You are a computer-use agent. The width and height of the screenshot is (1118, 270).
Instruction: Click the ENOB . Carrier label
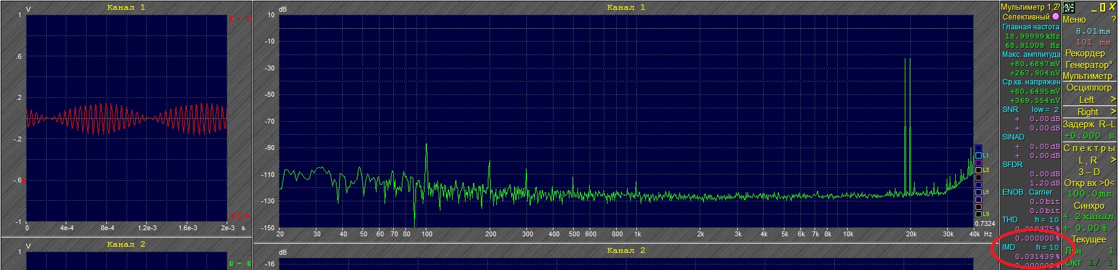pos(1027,192)
